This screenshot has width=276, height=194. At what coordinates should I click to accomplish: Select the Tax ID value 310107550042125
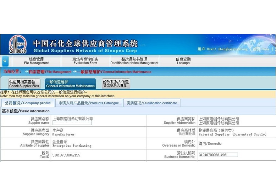pyautogui.click(x=66, y=155)
